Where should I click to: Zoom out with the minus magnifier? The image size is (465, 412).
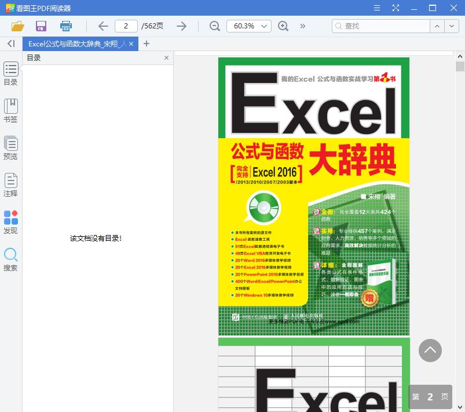214,26
